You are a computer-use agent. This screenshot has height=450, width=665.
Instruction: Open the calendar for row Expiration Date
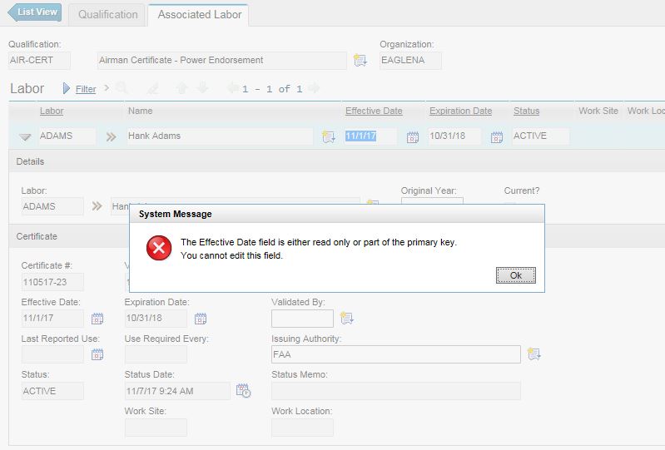pos(497,137)
